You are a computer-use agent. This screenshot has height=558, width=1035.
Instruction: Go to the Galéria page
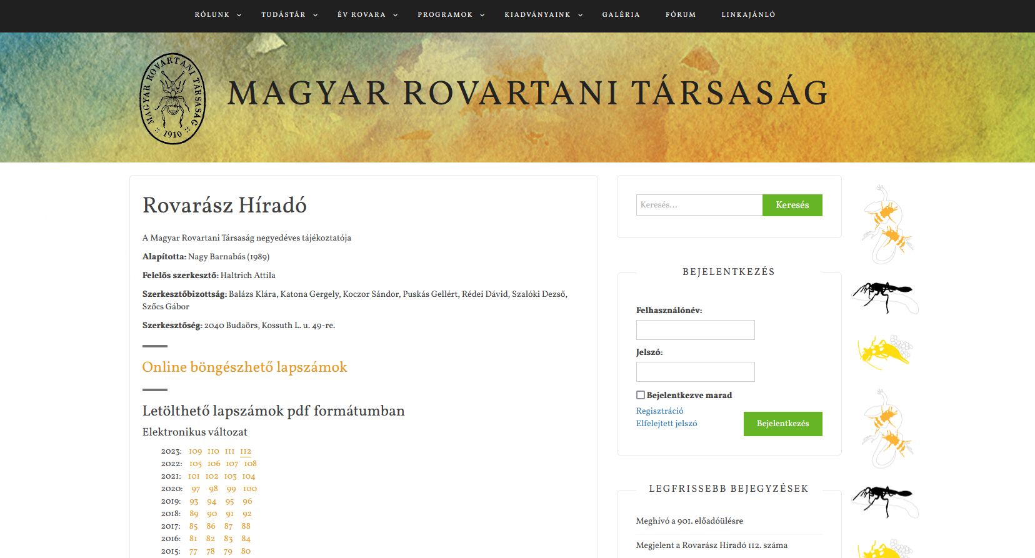[621, 14]
